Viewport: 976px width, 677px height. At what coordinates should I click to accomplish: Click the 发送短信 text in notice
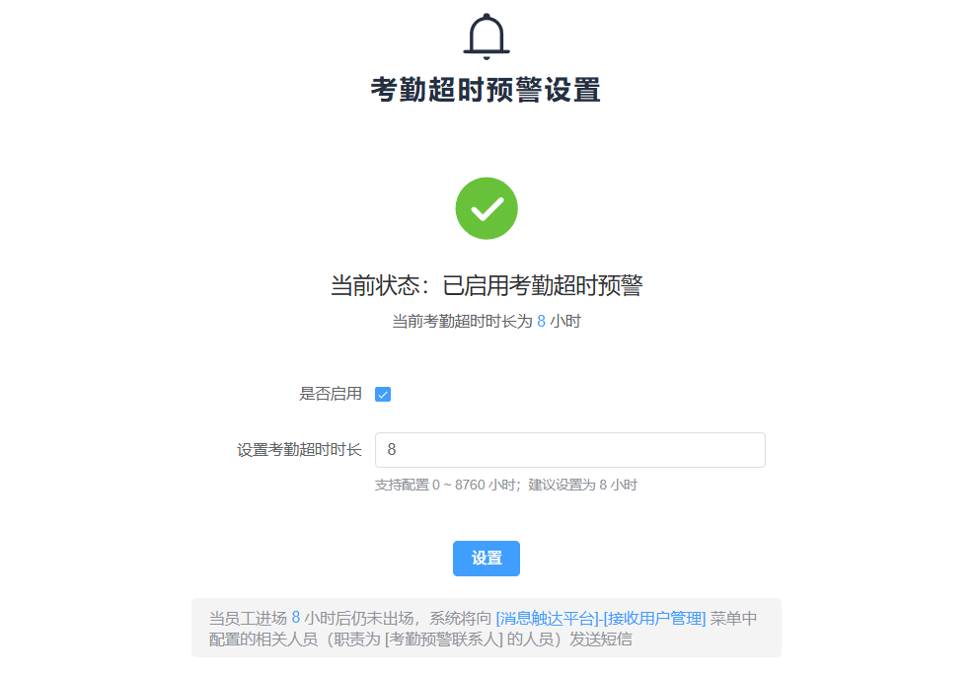point(601,639)
